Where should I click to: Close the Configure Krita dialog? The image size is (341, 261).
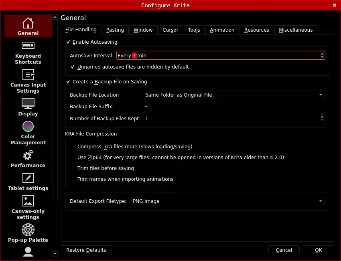tap(335, 5)
